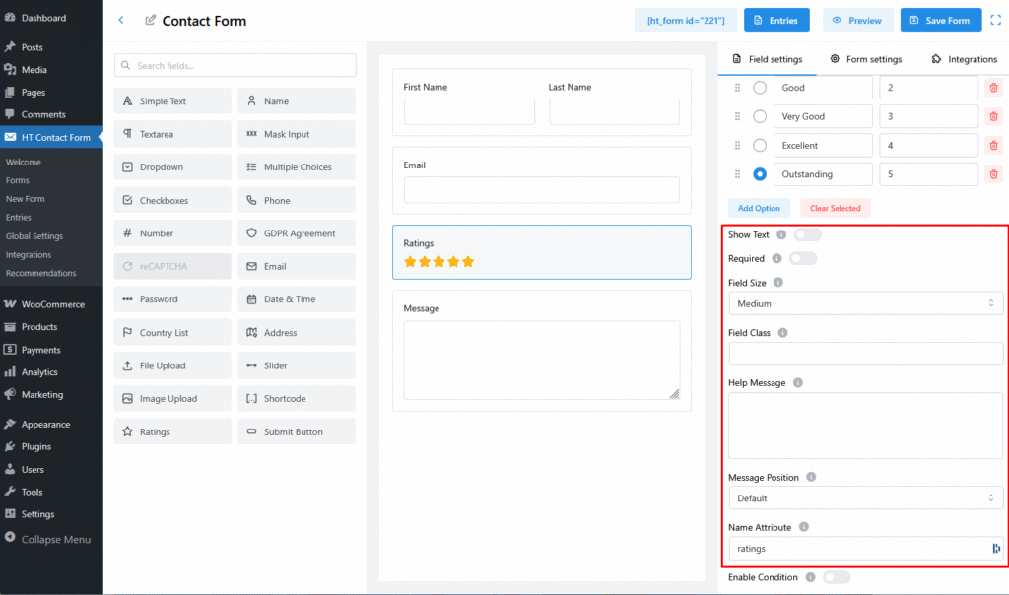Delete the Good option with trash icon
Viewport: 1009px width, 595px height.
993,88
